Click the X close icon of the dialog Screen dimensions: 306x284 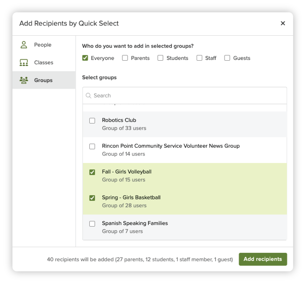(283, 23)
